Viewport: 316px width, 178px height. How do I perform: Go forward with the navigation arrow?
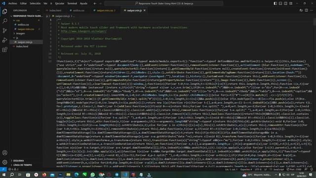(x=100, y=3)
